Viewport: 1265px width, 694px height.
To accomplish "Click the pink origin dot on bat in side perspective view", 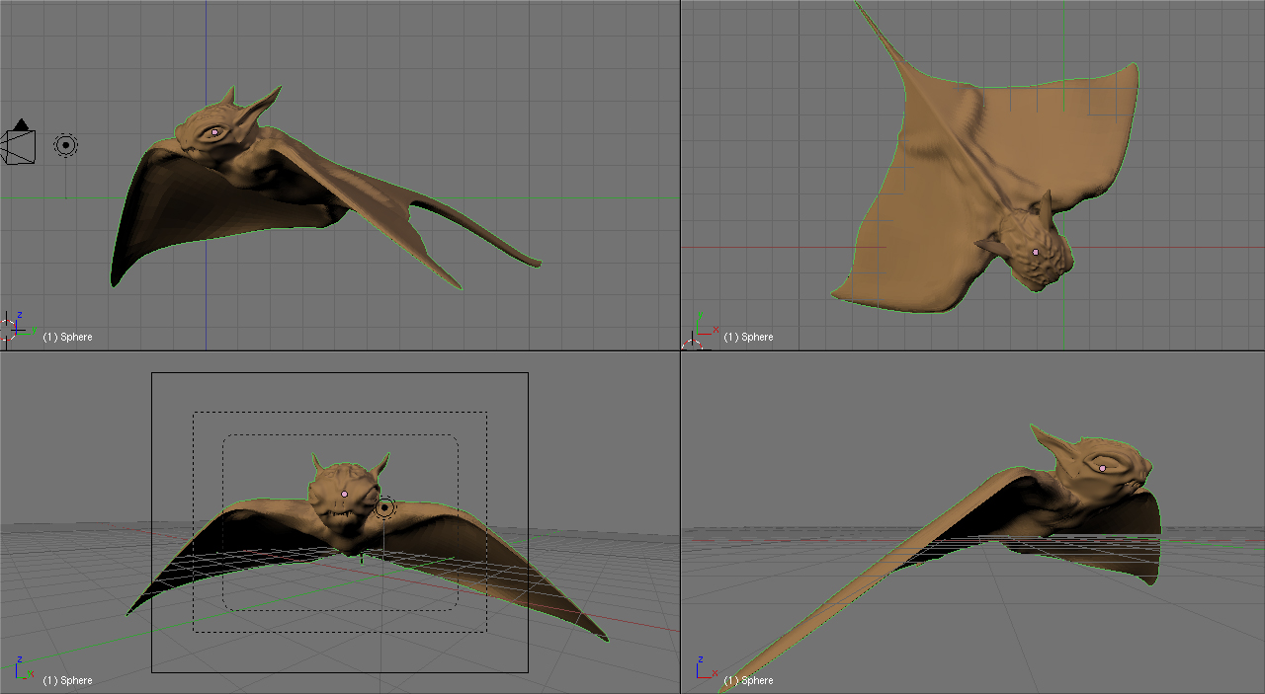I will (1102, 467).
